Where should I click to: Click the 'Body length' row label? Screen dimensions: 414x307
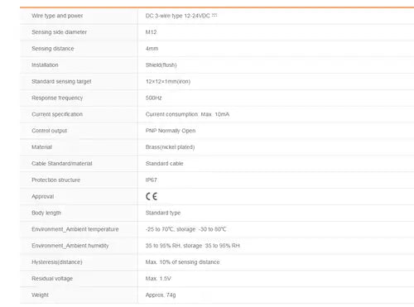tap(46, 213)
